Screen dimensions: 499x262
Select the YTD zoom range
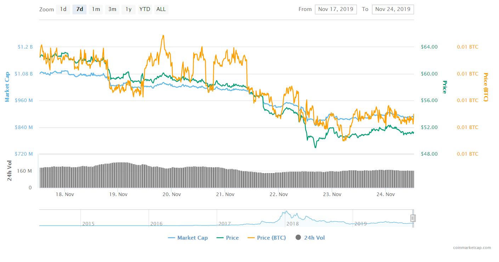point(144,9)
